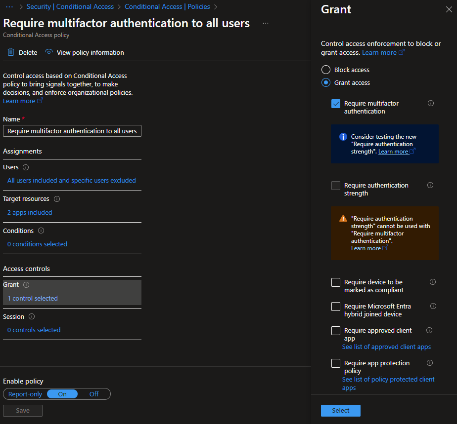This screenshot has width=457, height=424.
Task: Click Learn more in blue info banner
Action: coord(396,152)
